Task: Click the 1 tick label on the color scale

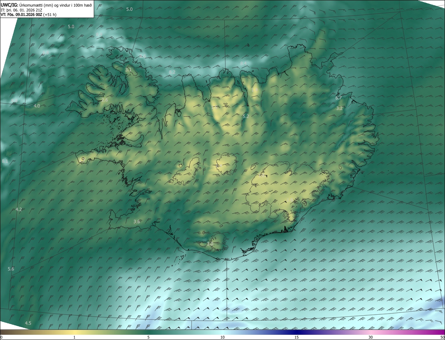Action: 74,337
